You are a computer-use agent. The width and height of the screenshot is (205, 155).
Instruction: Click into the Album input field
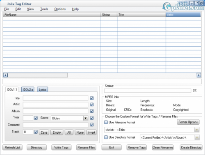[55, 111]
